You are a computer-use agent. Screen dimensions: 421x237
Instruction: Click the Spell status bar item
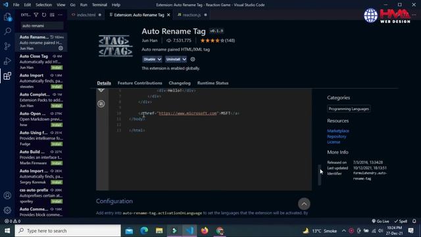[x=401, y=221]
